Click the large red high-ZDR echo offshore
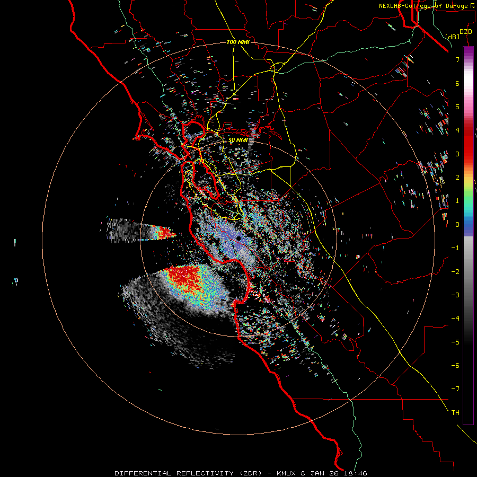 point(184,277)
